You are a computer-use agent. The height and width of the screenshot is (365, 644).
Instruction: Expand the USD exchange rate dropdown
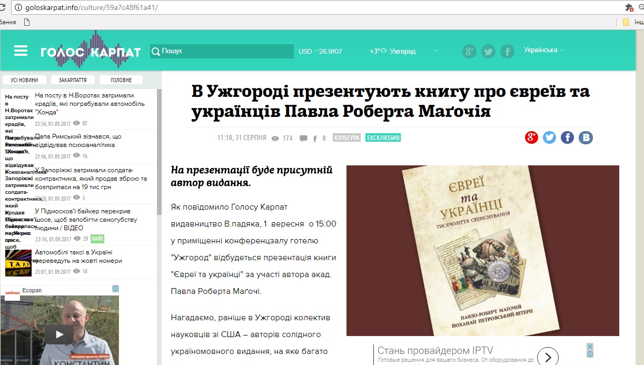pyautogui.click(x=320, y=51)
